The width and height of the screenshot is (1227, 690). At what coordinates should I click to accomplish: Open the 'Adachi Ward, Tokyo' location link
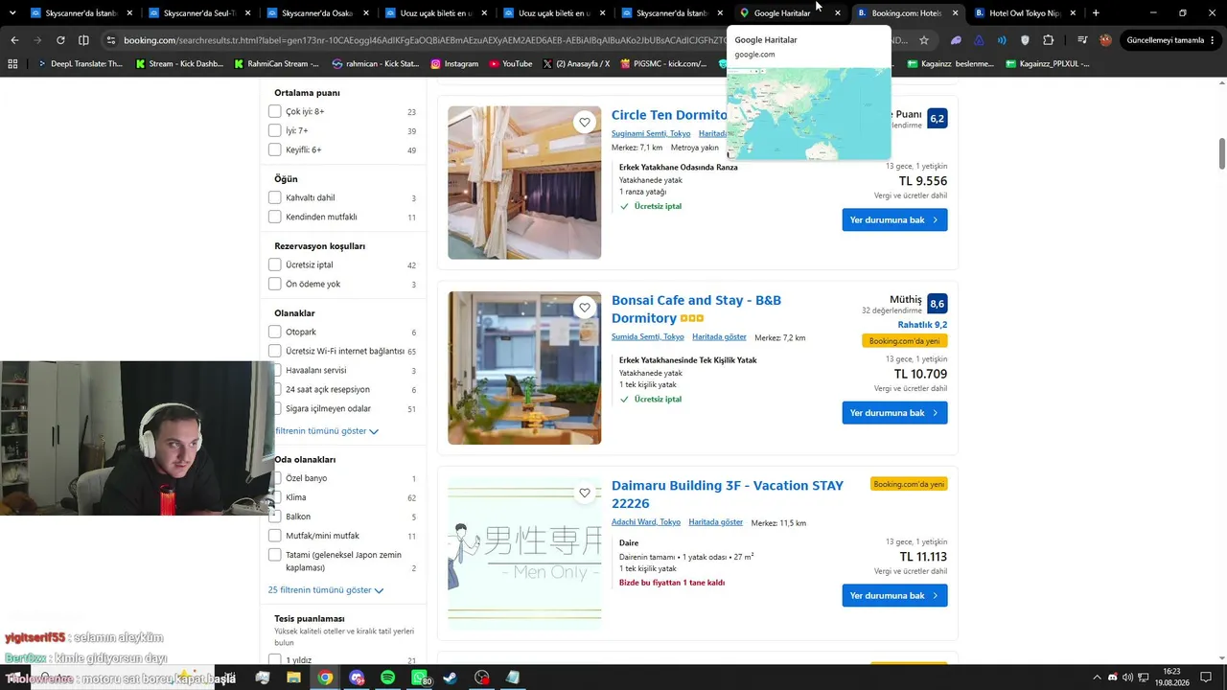click(646, 522)
